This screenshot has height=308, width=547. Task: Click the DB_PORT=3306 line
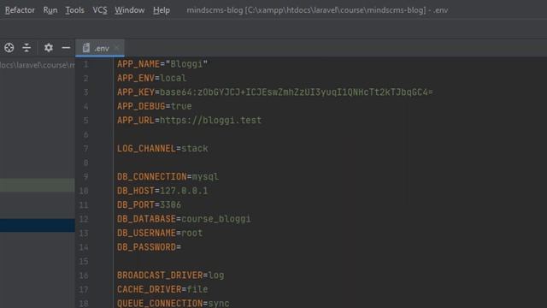pos(149,204)
